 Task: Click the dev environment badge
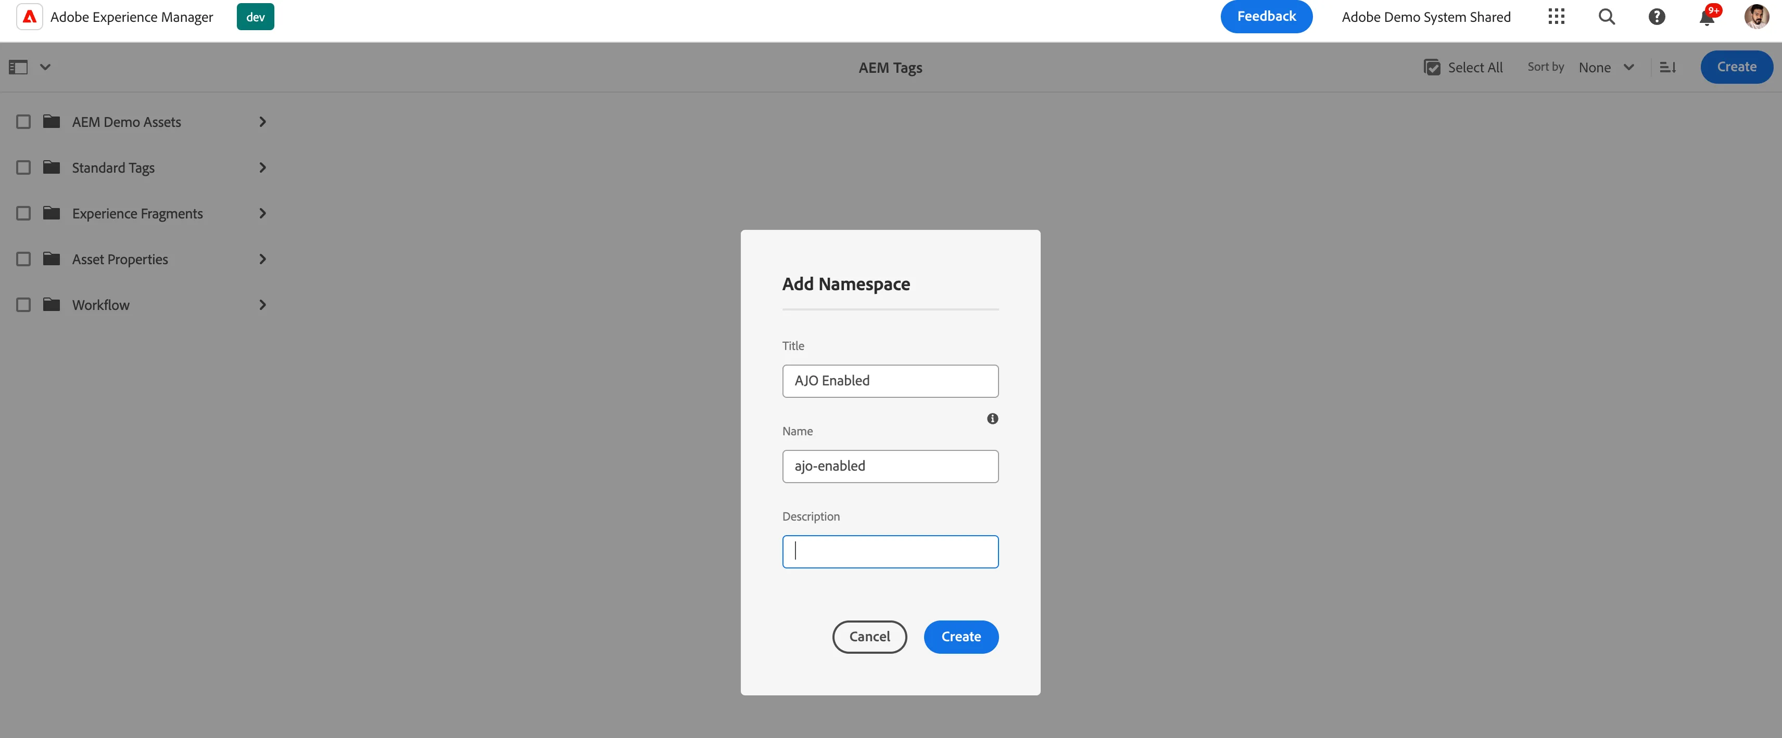click(x=255, y=17)
